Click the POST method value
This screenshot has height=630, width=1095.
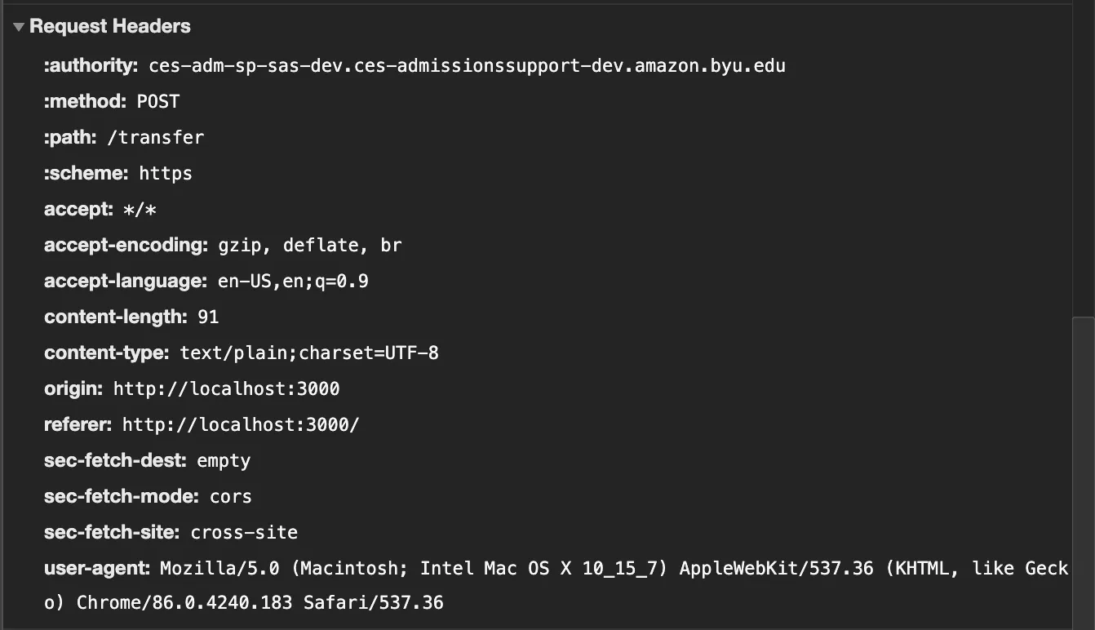click(158, 101)
